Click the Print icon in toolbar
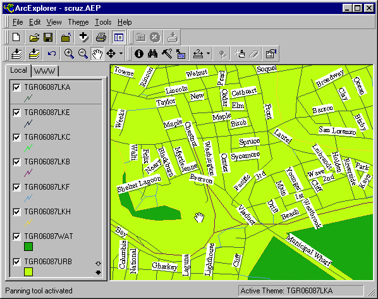378x299 pixels. pos(101,37)
